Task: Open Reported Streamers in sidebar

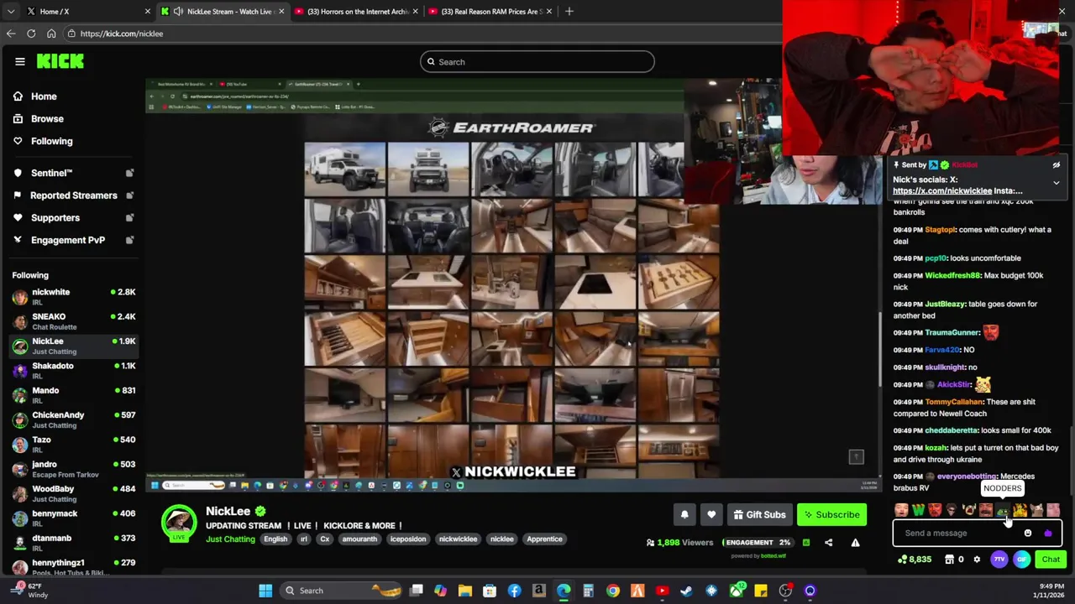Action: click(x=73, y=195)
